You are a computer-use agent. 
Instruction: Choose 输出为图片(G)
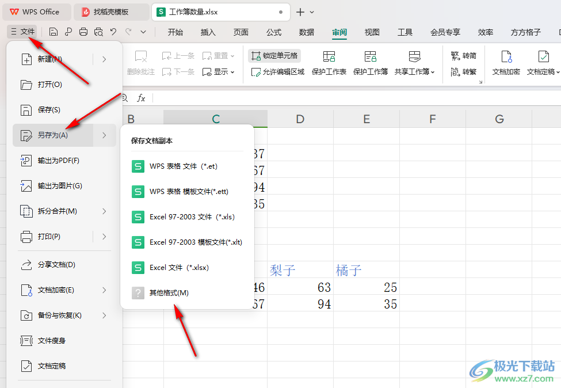64,186
